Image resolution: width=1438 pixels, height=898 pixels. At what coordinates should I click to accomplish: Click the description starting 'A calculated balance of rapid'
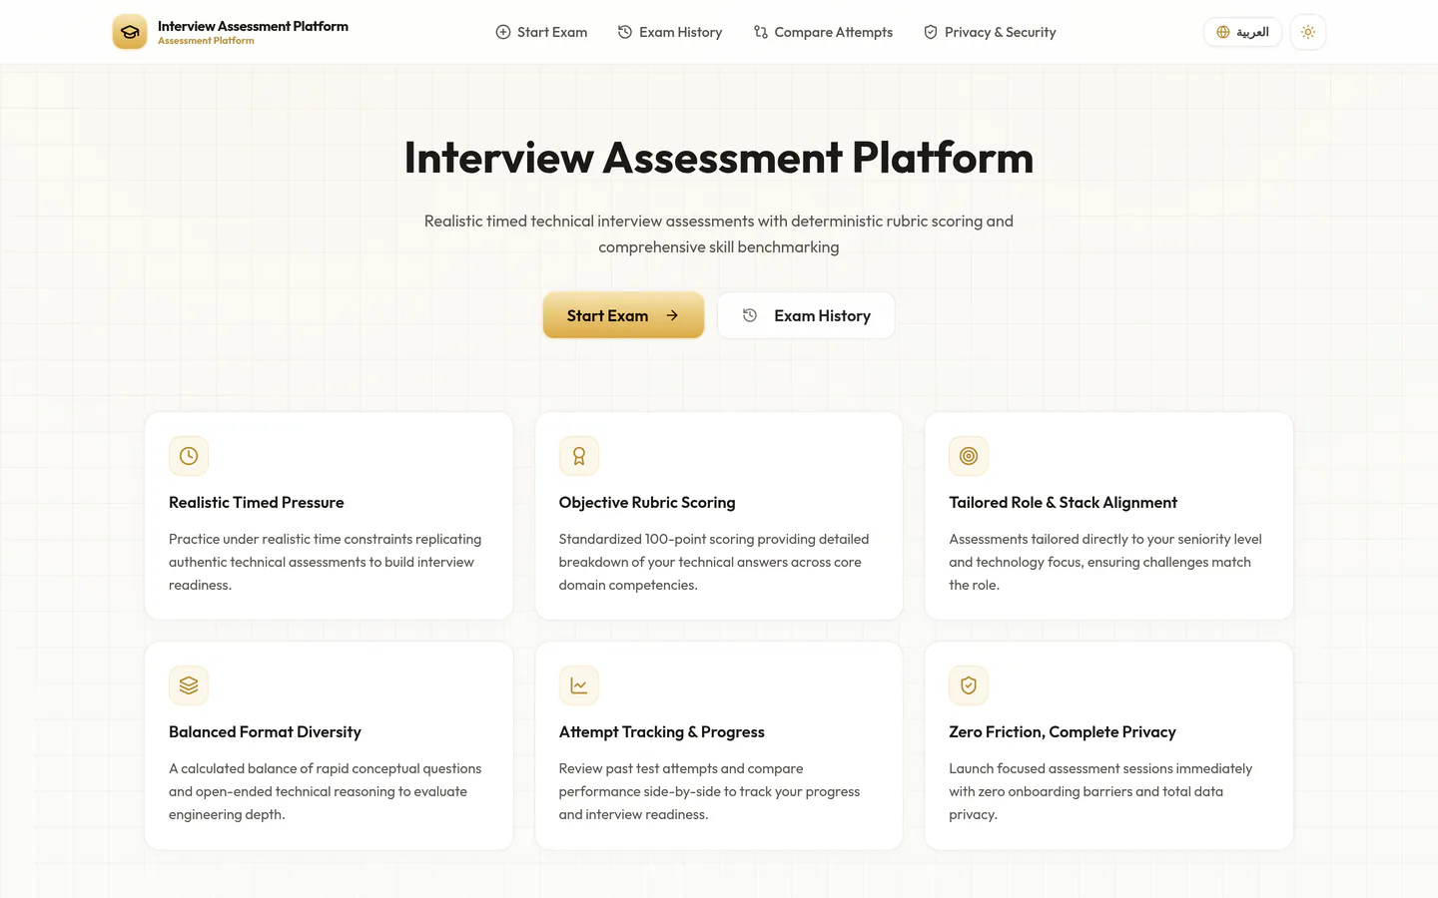[x=325, y=791]
